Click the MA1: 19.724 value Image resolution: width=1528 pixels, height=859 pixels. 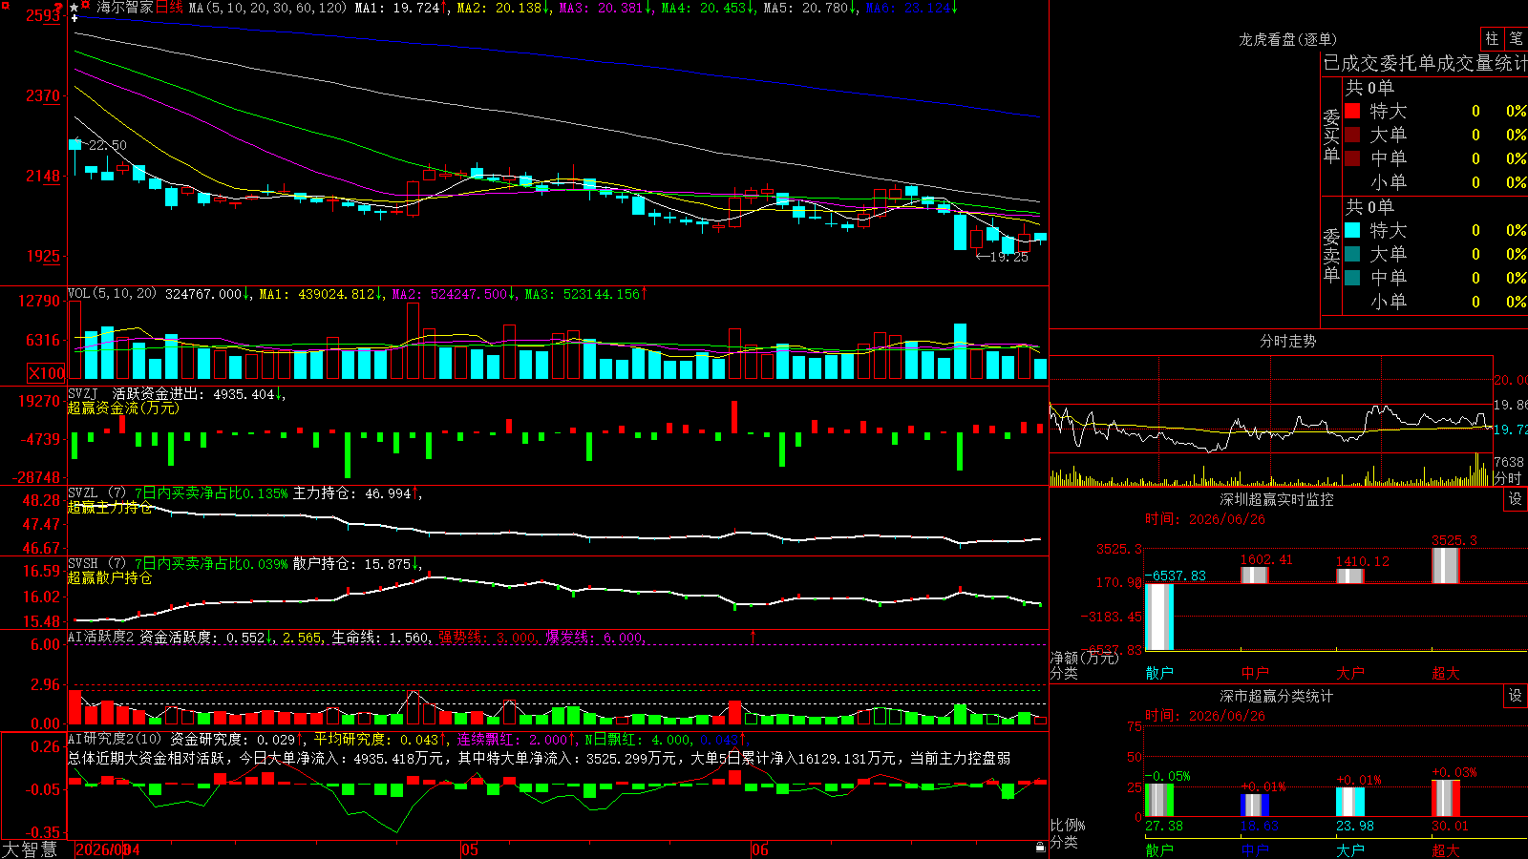(397, 8)
